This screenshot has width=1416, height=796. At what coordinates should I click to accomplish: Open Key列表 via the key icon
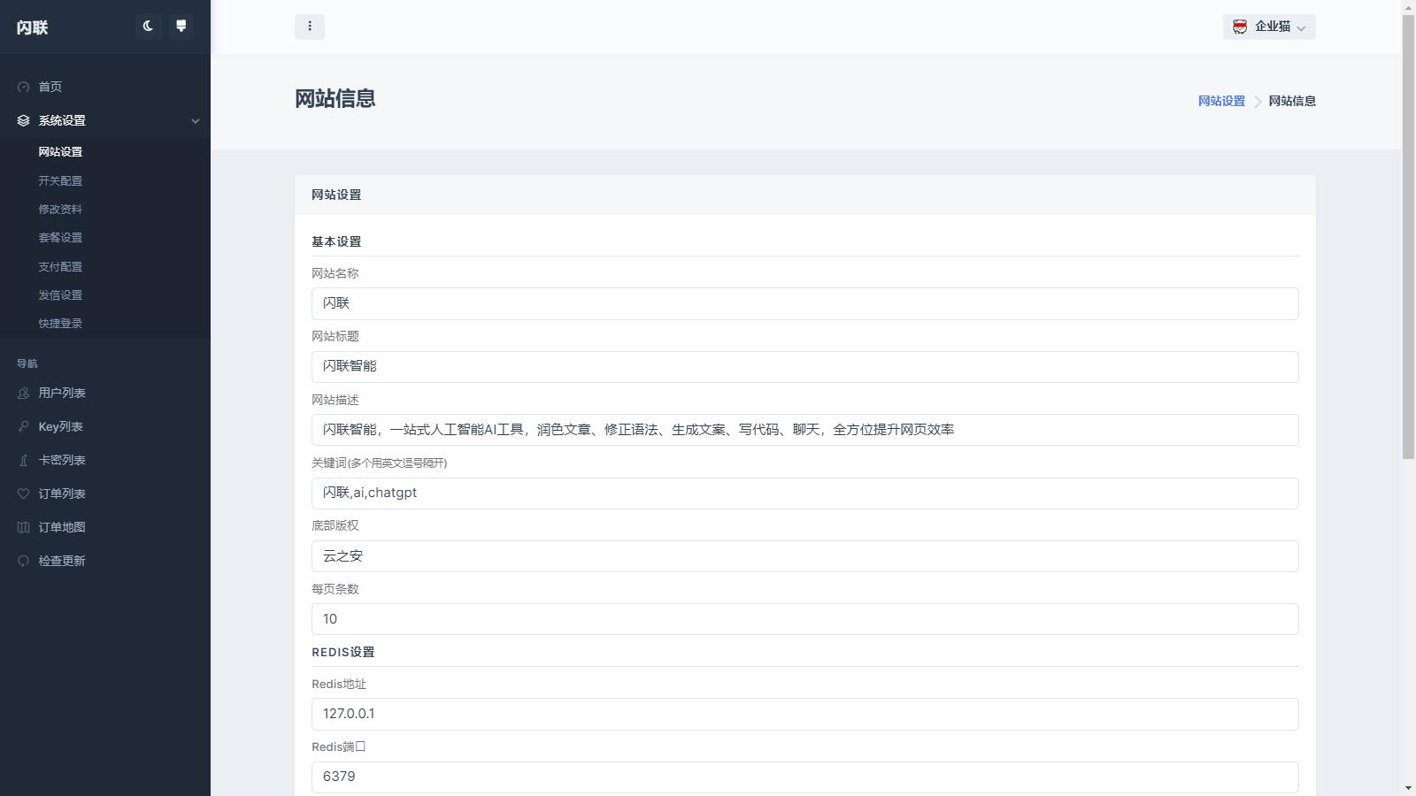pos(22,426)
